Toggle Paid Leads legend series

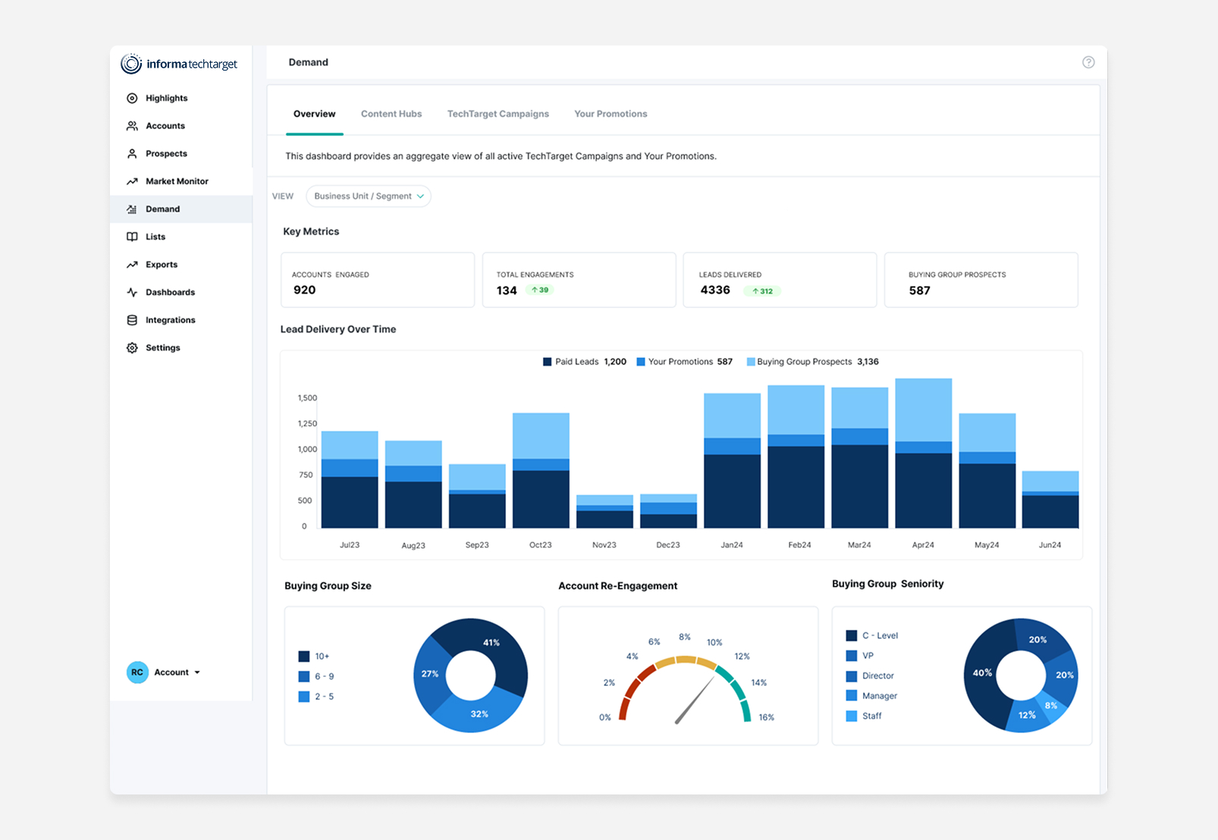(584, 362)
